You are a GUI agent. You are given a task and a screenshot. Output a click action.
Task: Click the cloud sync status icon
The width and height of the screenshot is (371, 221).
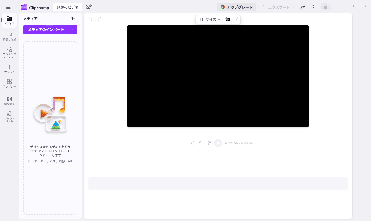point(88,7)
